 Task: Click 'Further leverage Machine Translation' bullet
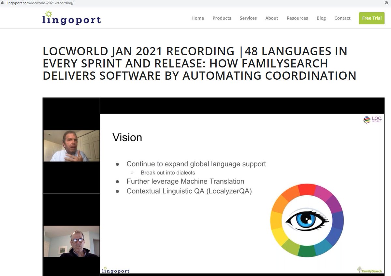click(185, 181)
